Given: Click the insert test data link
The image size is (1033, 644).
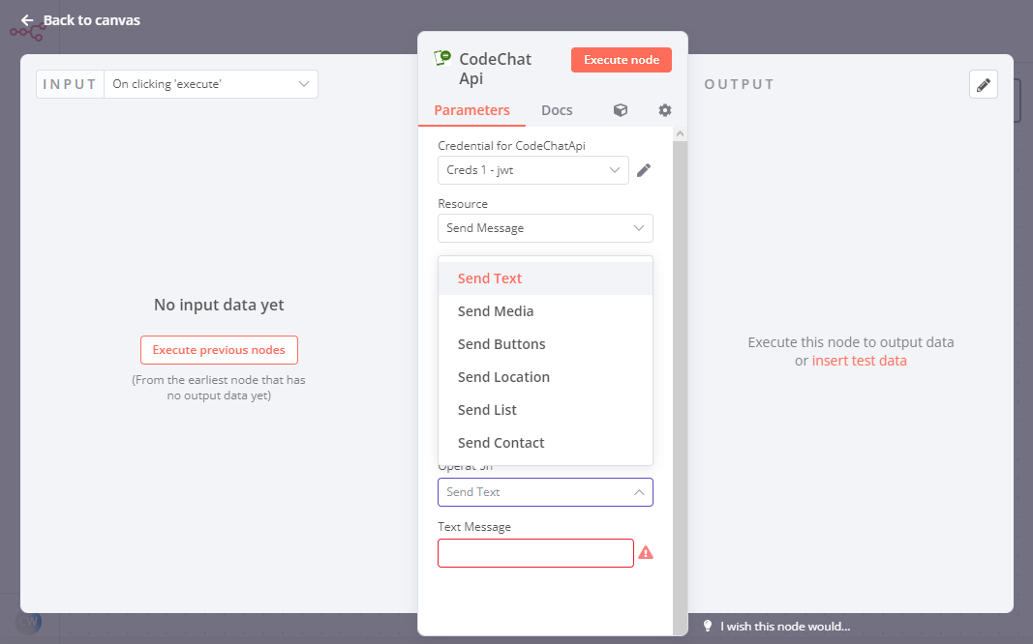Looking at the screenshot, I should tap(859, 361).
